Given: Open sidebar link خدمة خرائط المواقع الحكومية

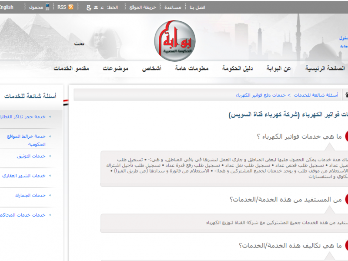Looking at the screenshot, I should [26, 140].
